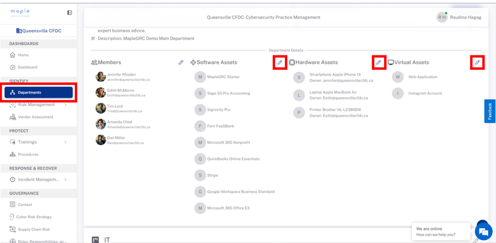This screenshot has height=243, width=496.
Task: Click Edith McMorris's profile photo
Action: [101, 93]
